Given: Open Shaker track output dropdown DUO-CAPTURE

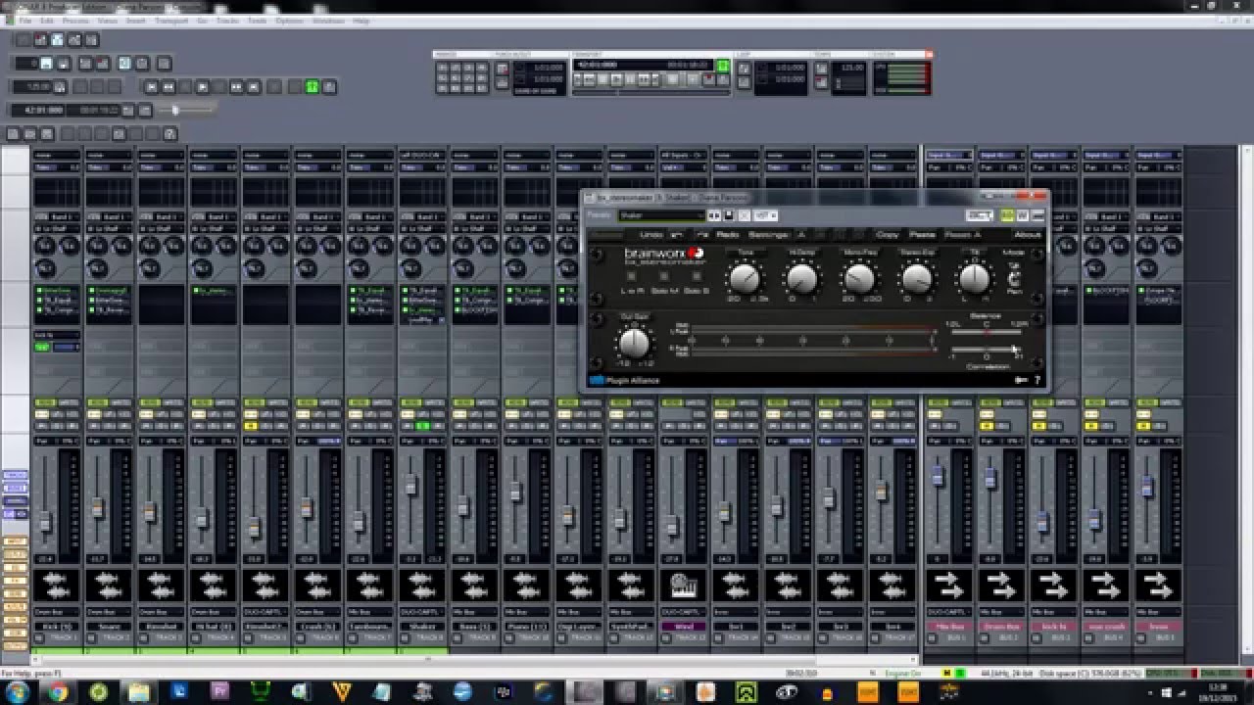Looking at the screenshot, I should point(421,611).
